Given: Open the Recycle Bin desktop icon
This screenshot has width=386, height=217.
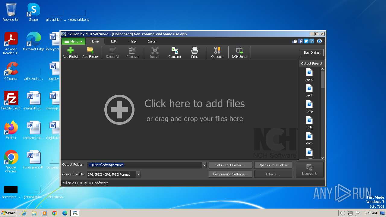Looking at the screenshot, I should click(x=11, y=12).
